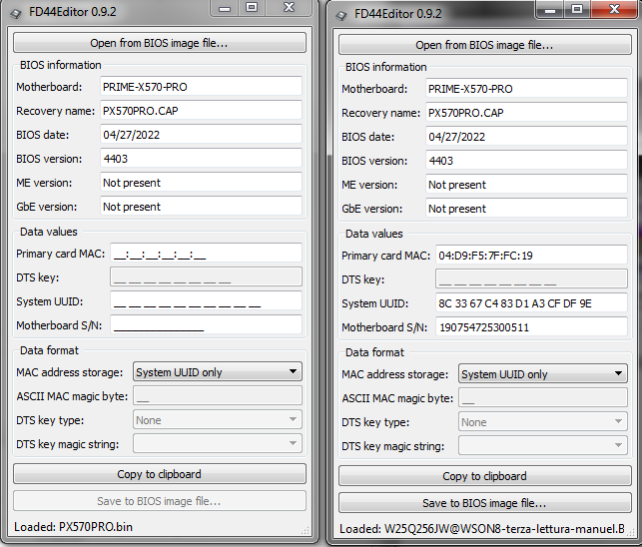Image resolution: width=642 pixels, height=547 pixels.
Task: Save to BIOS image file in right window
Action: click(485, 503)
